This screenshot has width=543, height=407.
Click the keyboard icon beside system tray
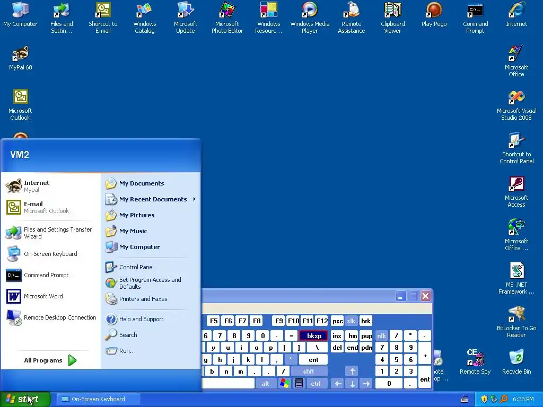(465, 400)
